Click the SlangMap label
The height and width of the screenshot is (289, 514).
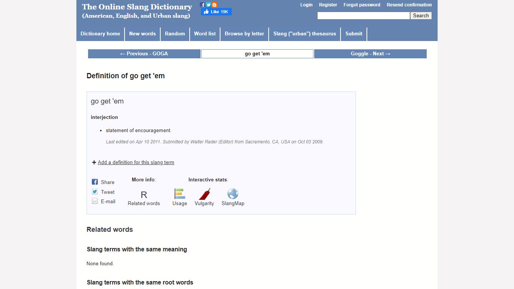[x=233, y=204]
